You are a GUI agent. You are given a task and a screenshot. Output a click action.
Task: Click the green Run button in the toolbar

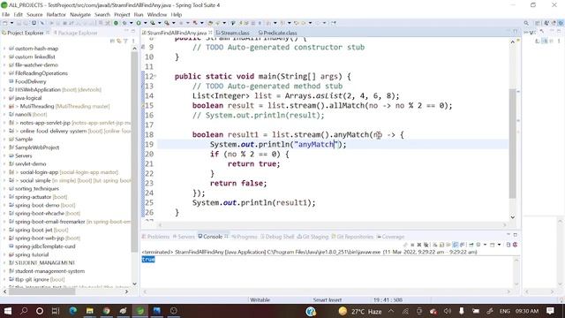[139, 23]
